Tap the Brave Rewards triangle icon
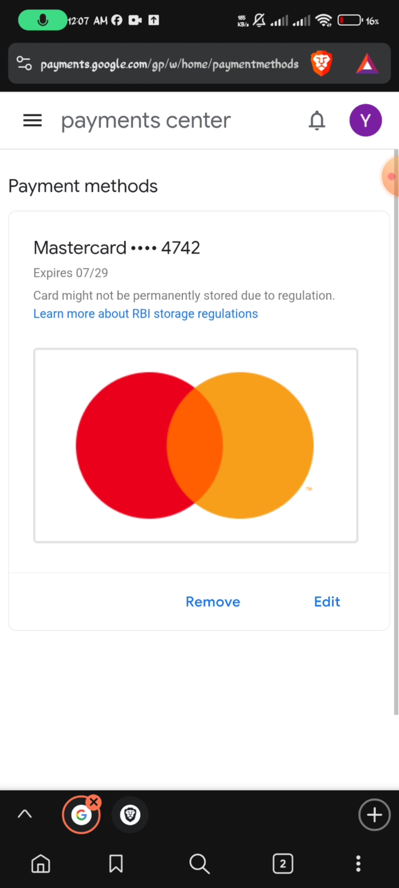This screenshot has height=888, width=399. (367, 64)
